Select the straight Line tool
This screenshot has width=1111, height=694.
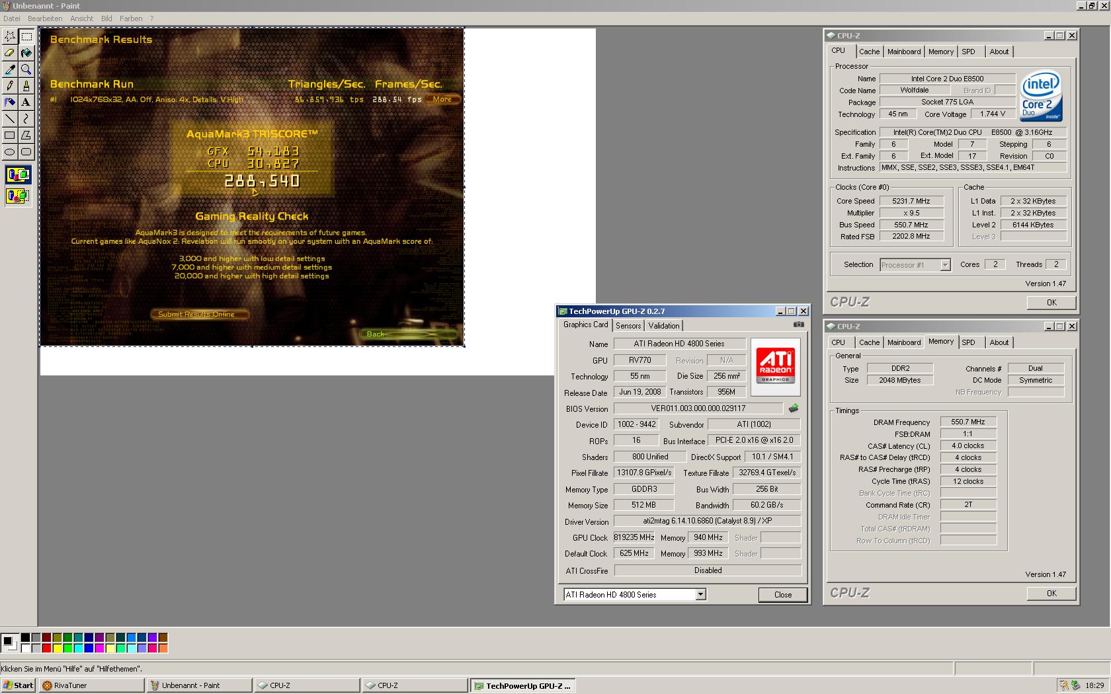[x=10, y=119]
